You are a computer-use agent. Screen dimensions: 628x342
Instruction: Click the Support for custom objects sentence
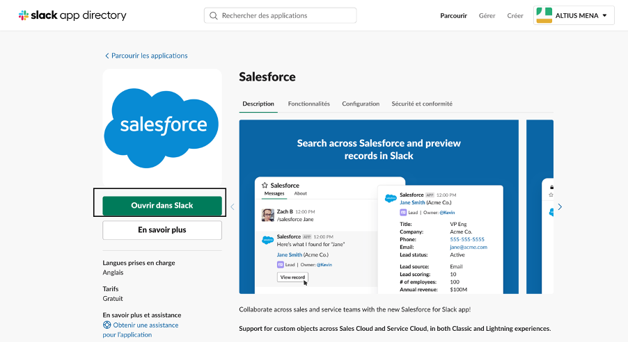click(x=395, y=329)
